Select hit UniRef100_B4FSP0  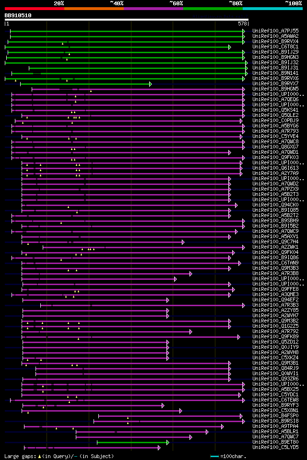275,416
